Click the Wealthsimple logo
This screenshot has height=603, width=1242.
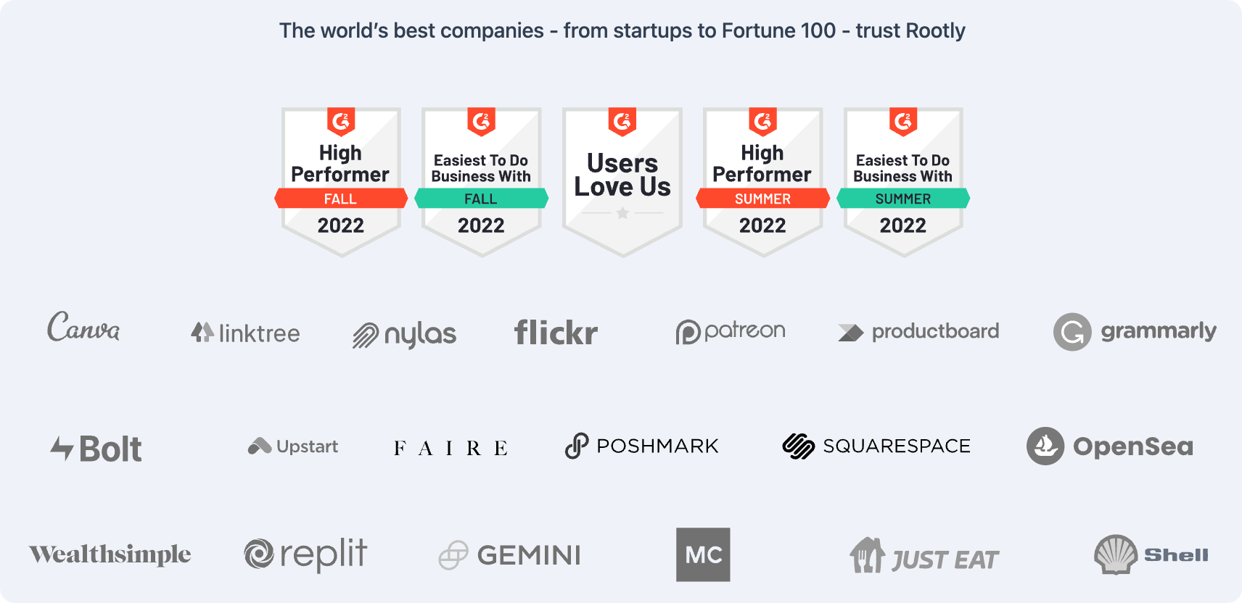(x=110, y=554)
